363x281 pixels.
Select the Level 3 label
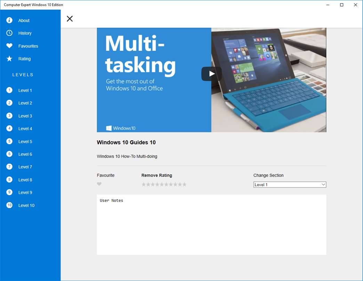pyautogui.click(x=25, y=116)
